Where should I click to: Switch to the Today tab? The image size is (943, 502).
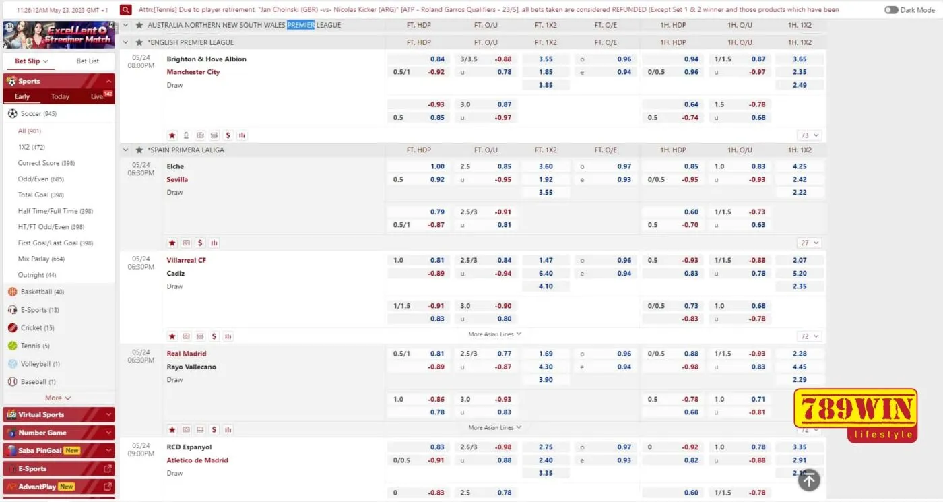click(x=60, y=96)
